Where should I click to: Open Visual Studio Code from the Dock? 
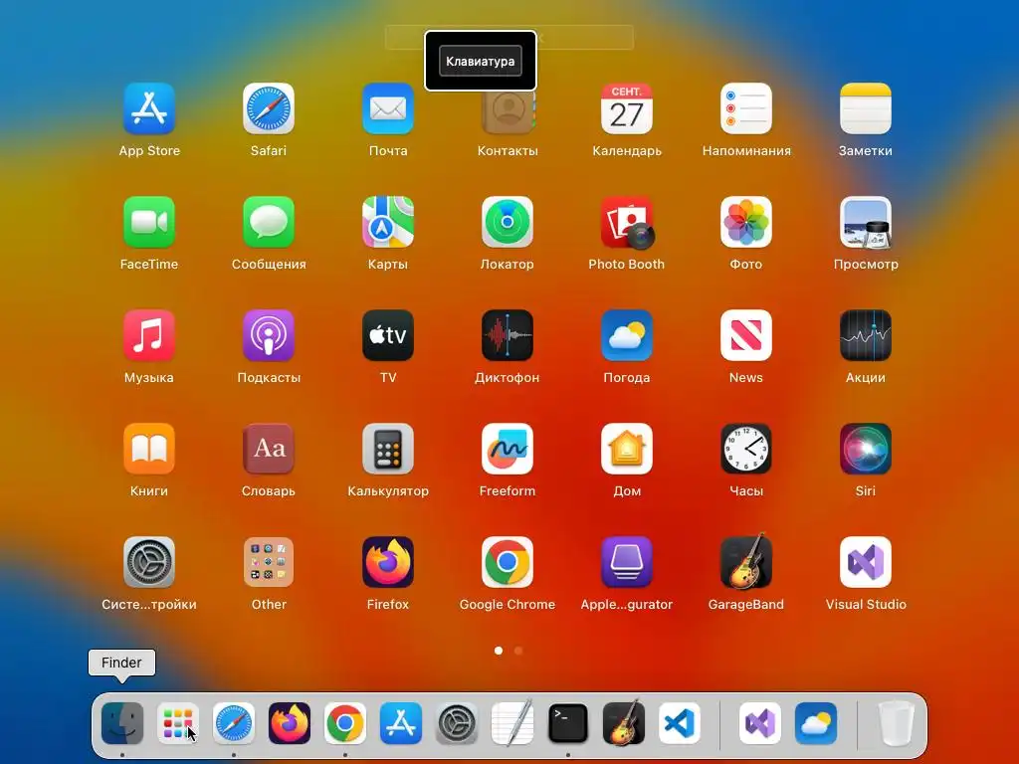[x=679, y=723]
